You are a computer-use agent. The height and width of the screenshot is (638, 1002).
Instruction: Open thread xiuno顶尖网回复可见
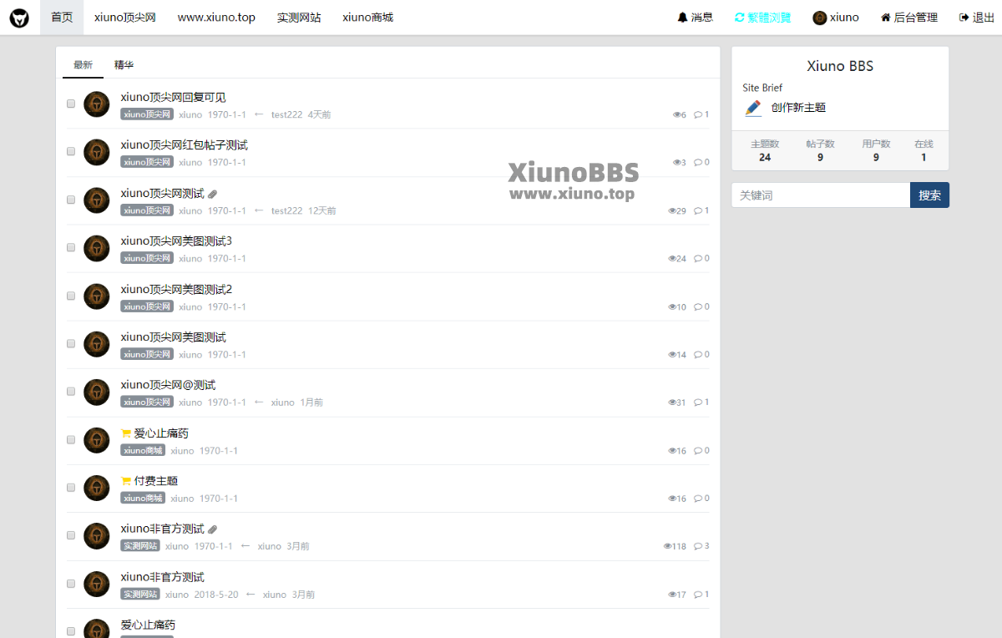173,97
